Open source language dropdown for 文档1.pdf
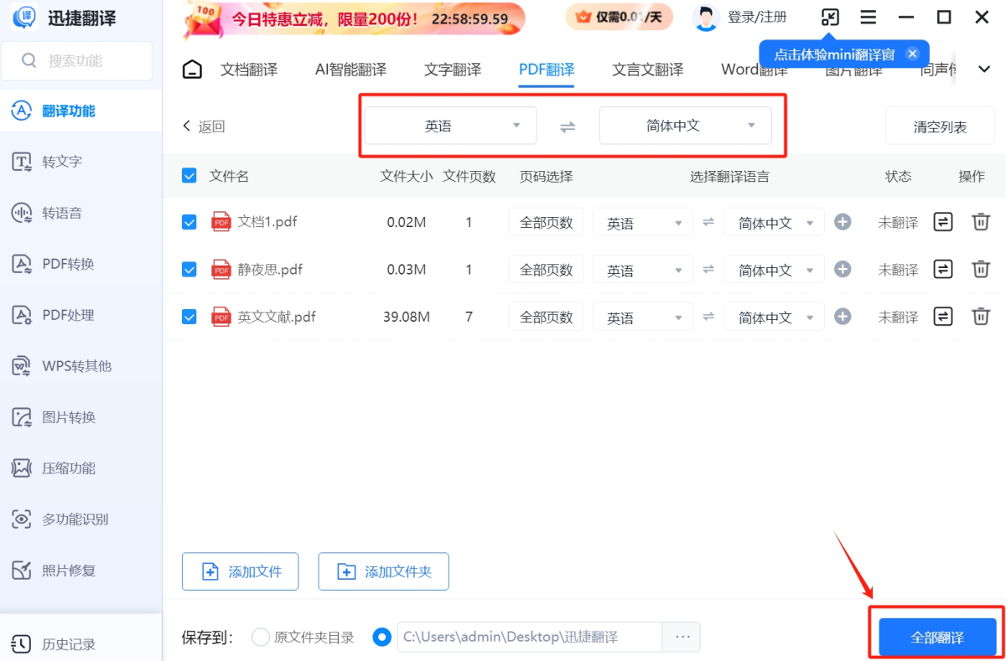The width and height of the screenshot is (1006, 661). (x=643, y=223)
